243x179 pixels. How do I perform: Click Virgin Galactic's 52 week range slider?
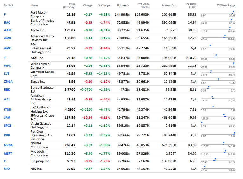(x=218, y=125)
